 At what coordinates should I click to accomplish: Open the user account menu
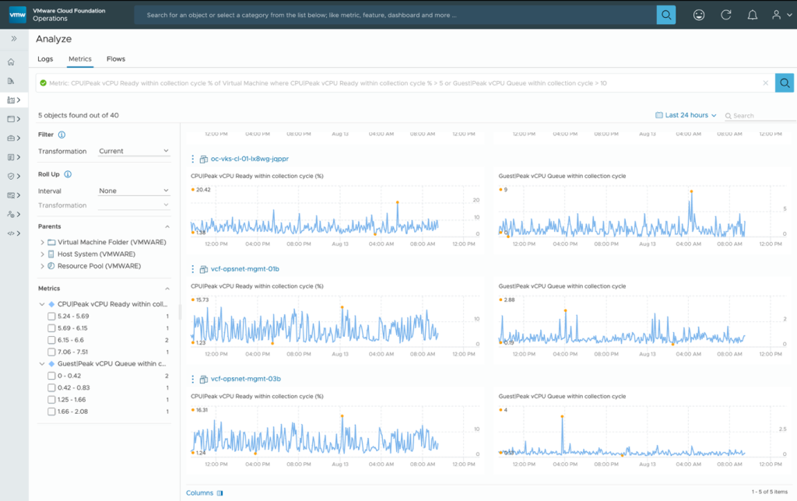point(779,15)
